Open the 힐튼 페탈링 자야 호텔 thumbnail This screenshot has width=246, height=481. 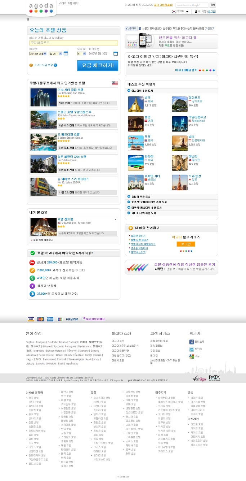(43, 164)
